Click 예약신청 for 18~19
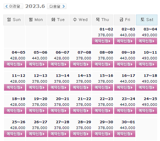This screenshot has height=141, width=160. pyautogui.click(x=15, y=111)
